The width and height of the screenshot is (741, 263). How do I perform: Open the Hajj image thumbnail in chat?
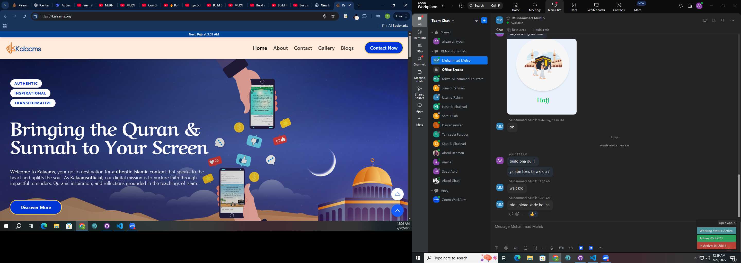click(x=542, y=77)
